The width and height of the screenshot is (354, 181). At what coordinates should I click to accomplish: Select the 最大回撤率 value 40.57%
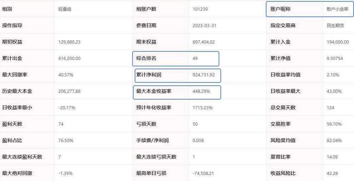coord(66,75)
